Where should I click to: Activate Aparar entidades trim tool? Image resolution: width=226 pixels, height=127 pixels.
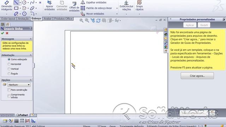tap(49, 6)
